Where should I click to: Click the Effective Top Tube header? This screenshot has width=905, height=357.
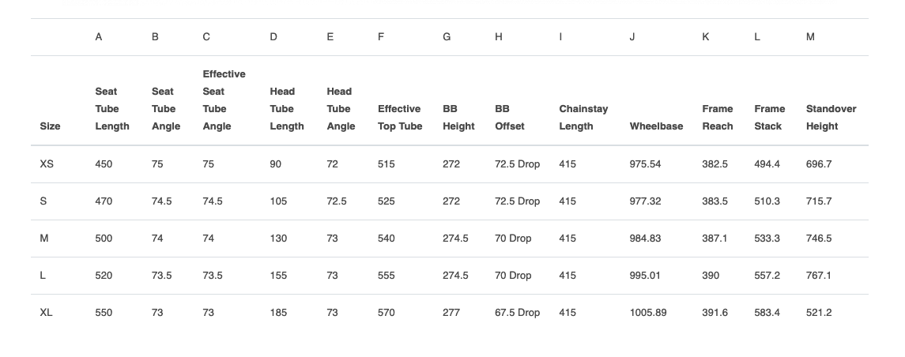[x=400, y=118]
